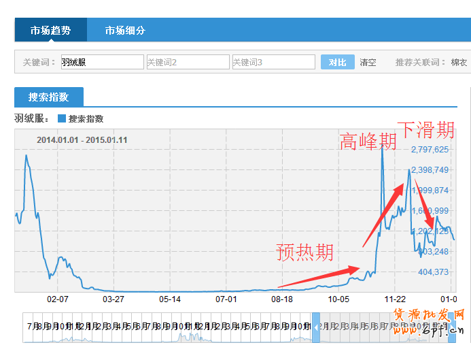Focus the 关键词3 input field
The image size is (471, 345).
click(273, 62)
